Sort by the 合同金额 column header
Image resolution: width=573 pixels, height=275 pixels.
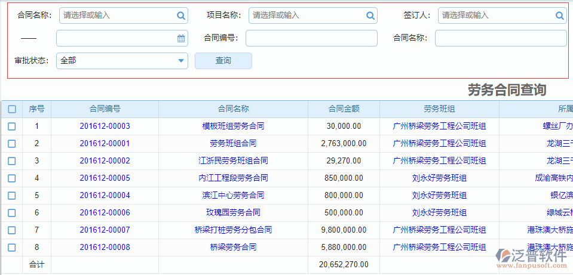[344, 109]
